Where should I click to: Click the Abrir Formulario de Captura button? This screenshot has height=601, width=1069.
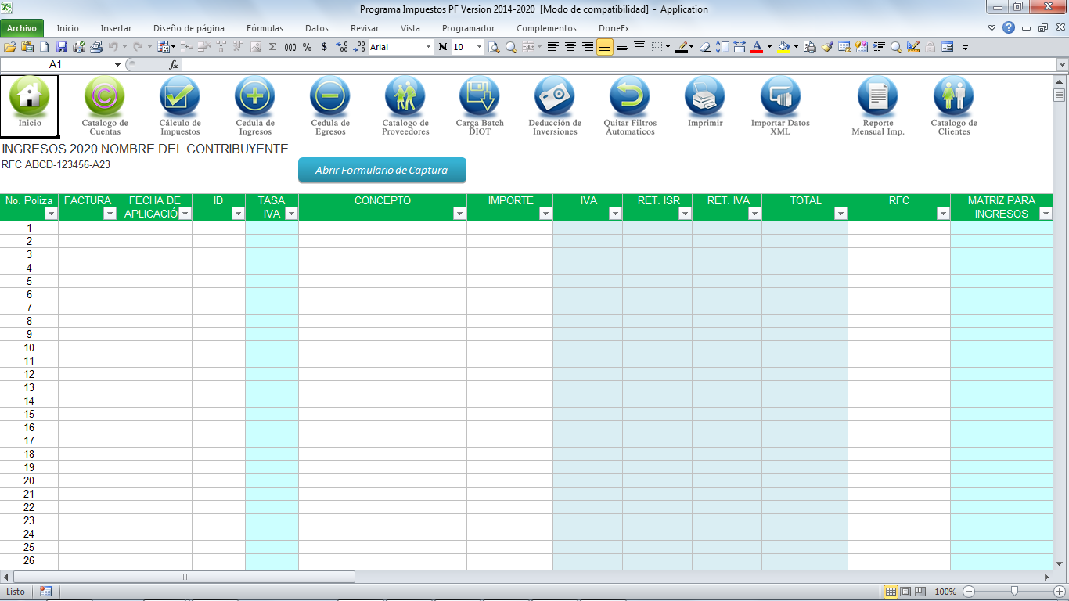[382, 170]
